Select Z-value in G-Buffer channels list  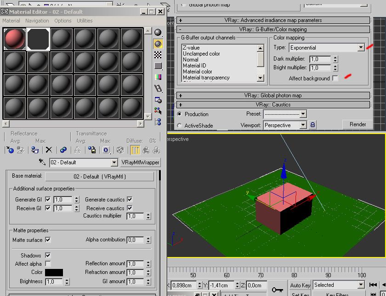pyautogui.click(x=191, y=48)
